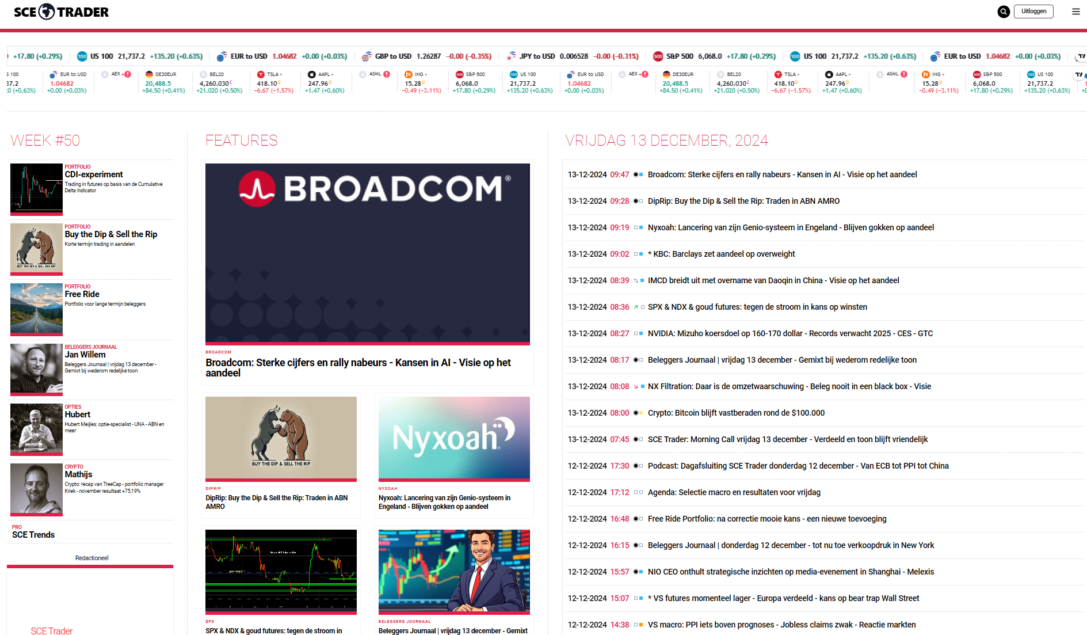Open the Broadcom feature headline

[x=358, y=368]
